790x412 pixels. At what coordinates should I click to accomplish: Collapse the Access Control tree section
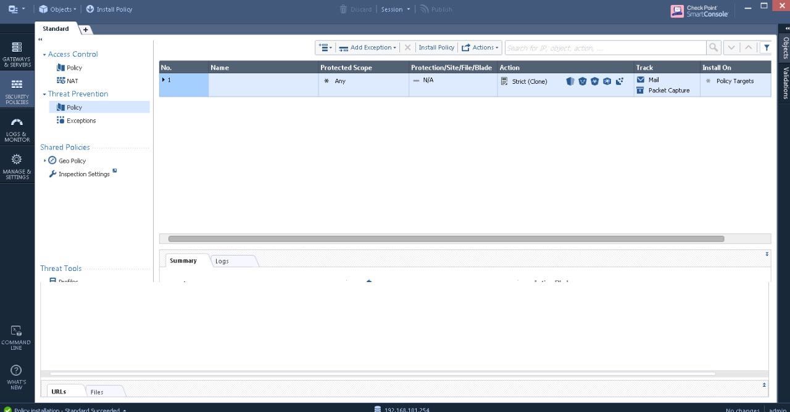click(44, 54)
